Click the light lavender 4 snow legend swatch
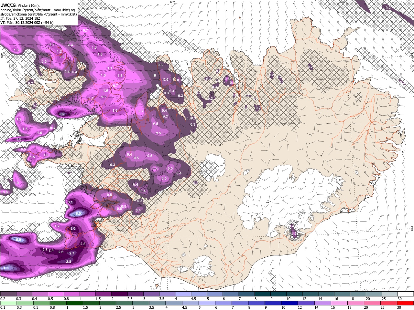Screen dimensions: 414x310 point(183,294)
